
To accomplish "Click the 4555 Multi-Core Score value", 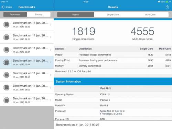I will 142,31.
